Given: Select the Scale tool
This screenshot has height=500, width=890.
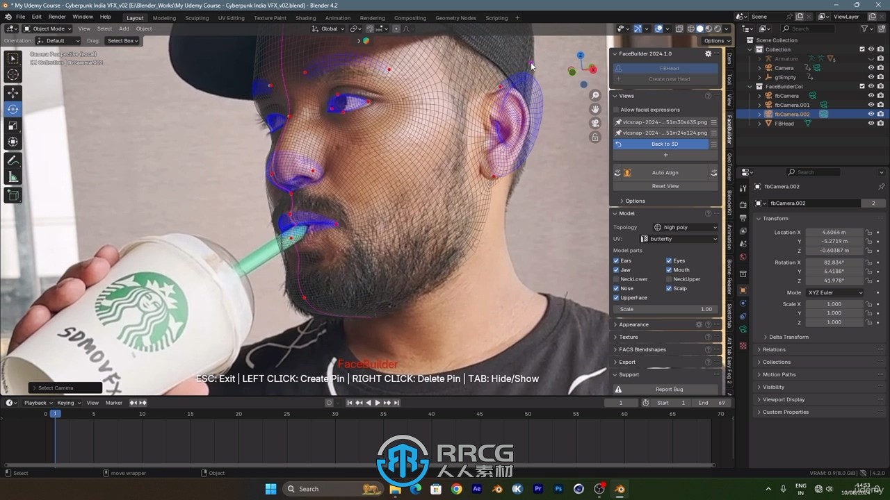Looking at the screenshot, I should [x=13, y=126].
